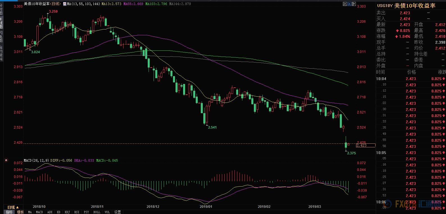
Task: Click the 10:04 tick row
Action: [411, 79]
